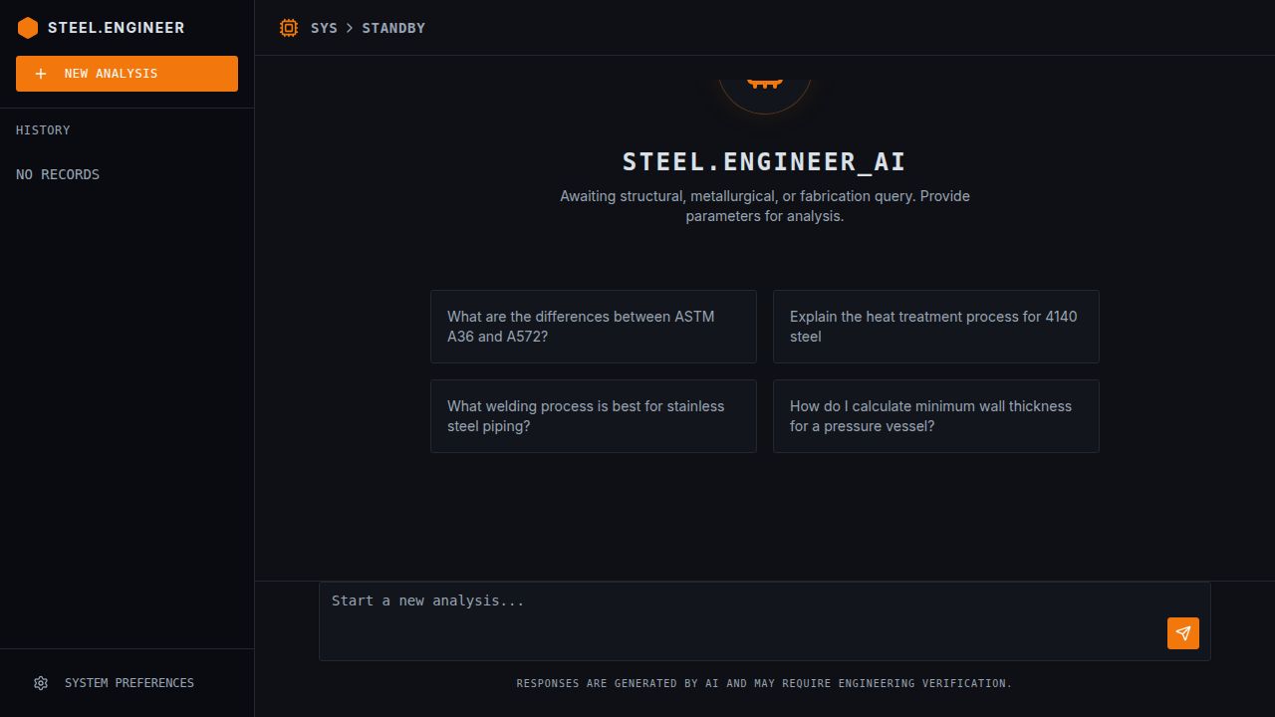Click the NO RECORDS placeholder text
The width and height of the screenshot is (1275, 717).
(58, 174)
